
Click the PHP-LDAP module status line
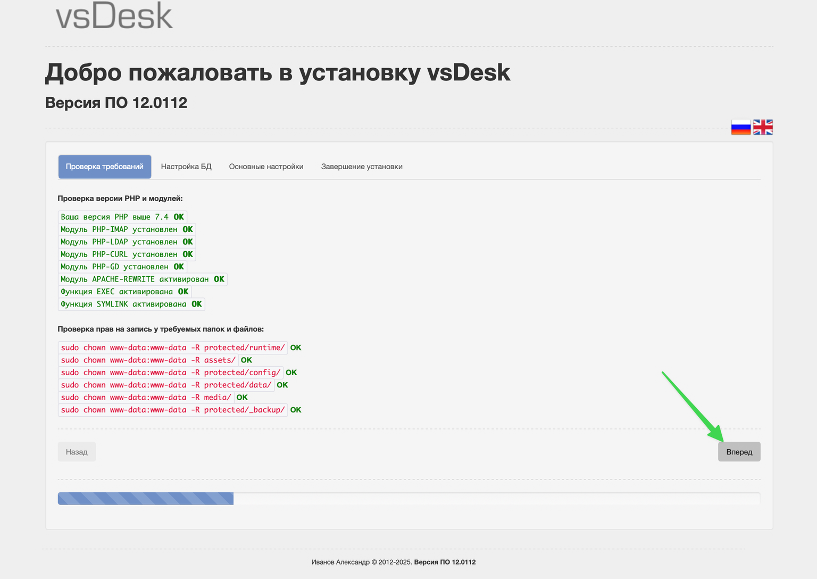(x=127, y=242)
